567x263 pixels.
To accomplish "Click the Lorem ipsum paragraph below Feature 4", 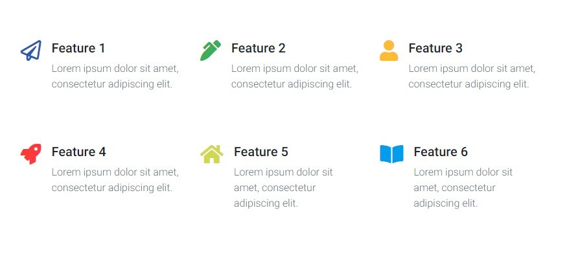I will 115,179.
